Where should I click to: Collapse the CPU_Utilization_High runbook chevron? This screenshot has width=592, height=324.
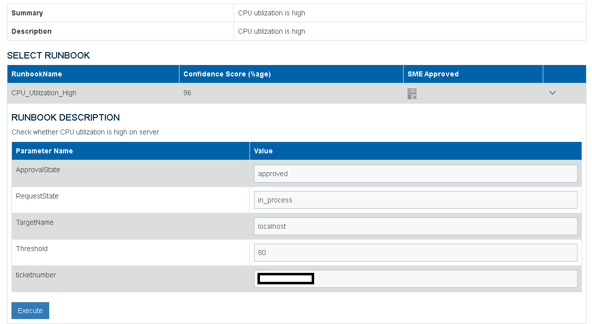pyautogui.click(x=552, y=93)
